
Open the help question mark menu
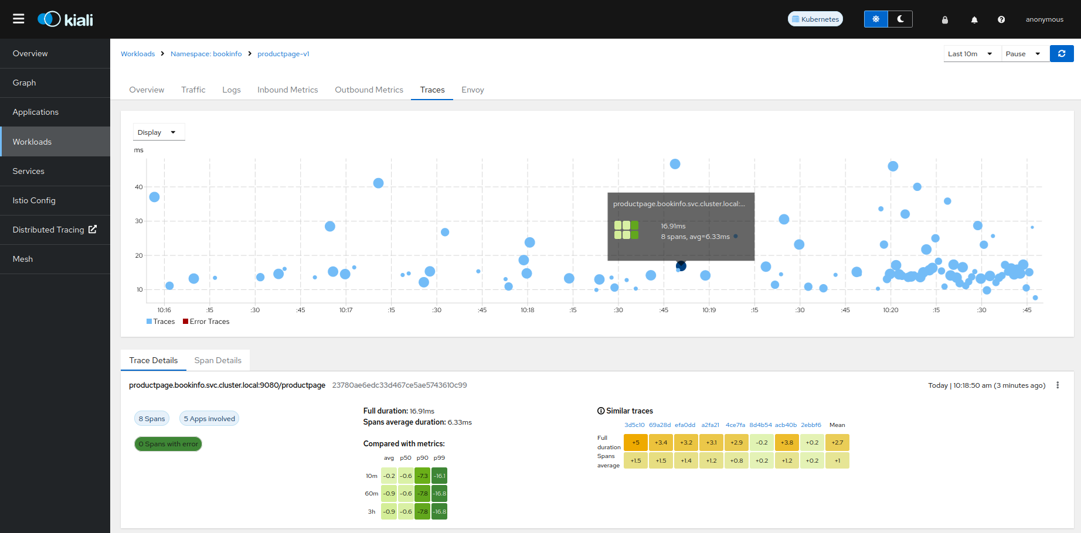point(1001,19)
